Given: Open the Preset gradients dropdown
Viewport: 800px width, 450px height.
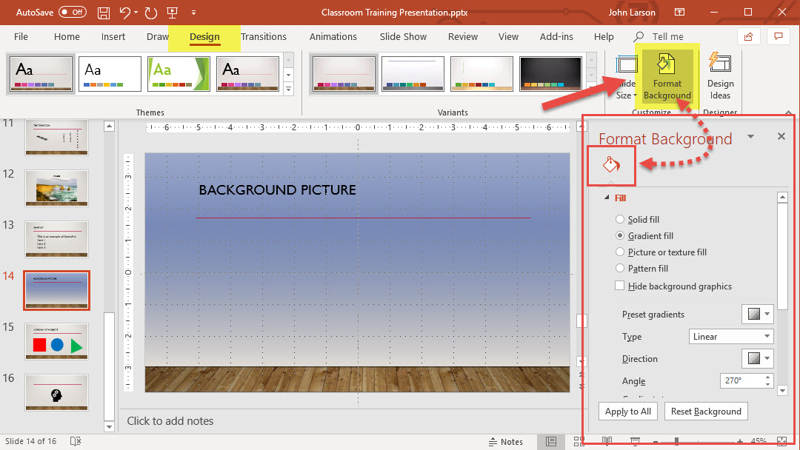Looking at the screenshot, I should tap(757, 314).
